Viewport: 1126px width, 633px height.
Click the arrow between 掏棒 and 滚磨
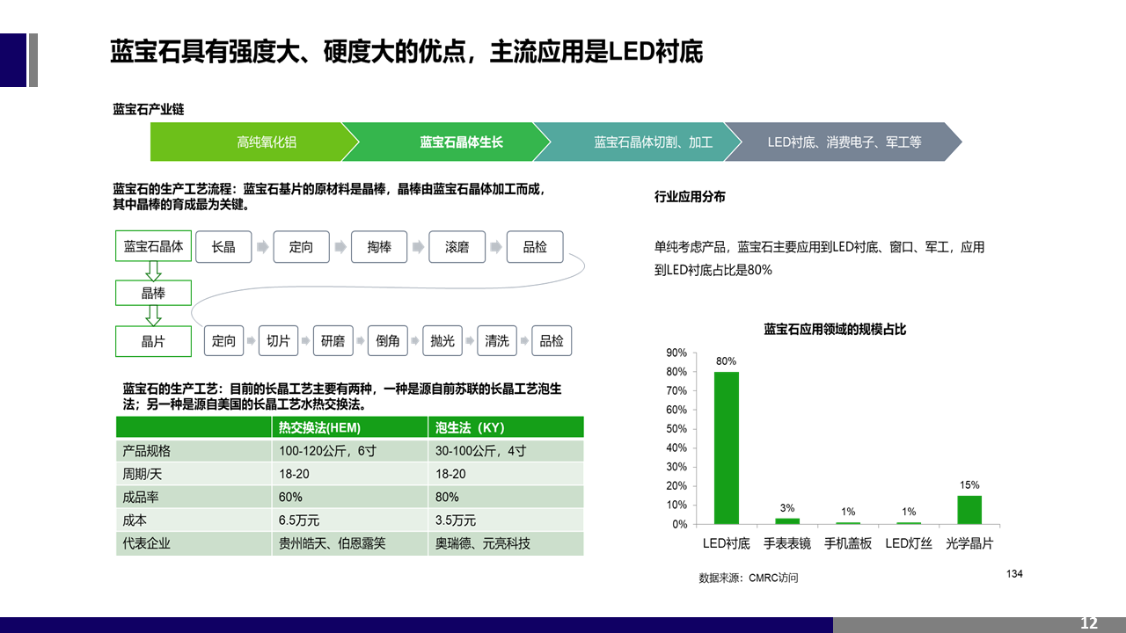(x=418, y=248)
